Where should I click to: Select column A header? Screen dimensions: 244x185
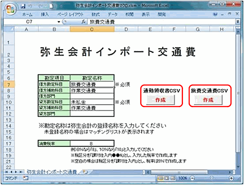tap(26, 29)
